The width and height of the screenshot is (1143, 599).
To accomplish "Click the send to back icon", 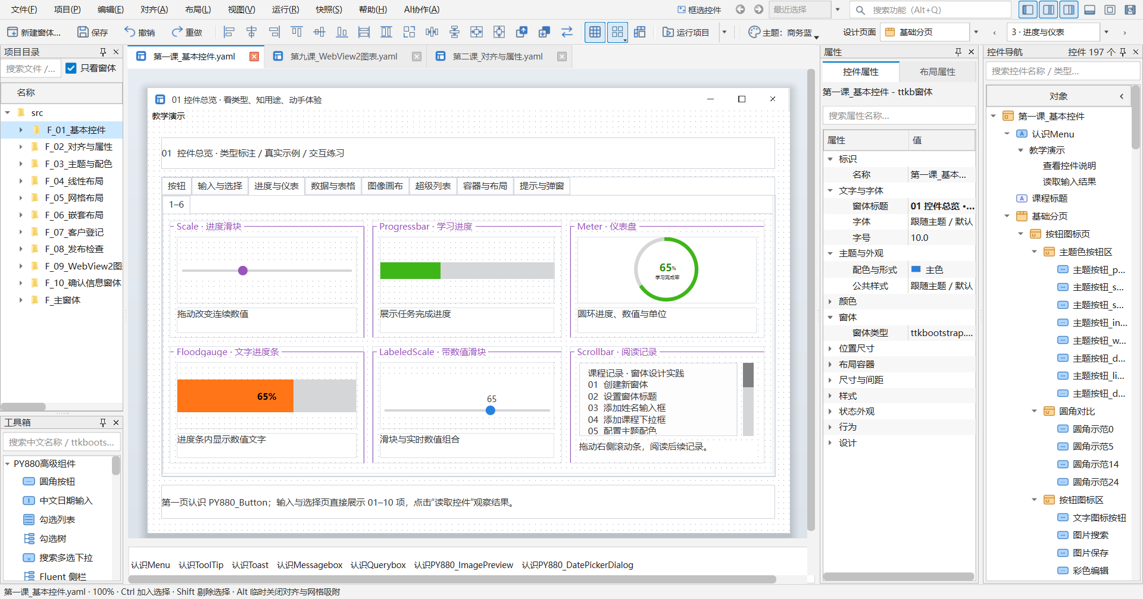I will pos(544,32).
